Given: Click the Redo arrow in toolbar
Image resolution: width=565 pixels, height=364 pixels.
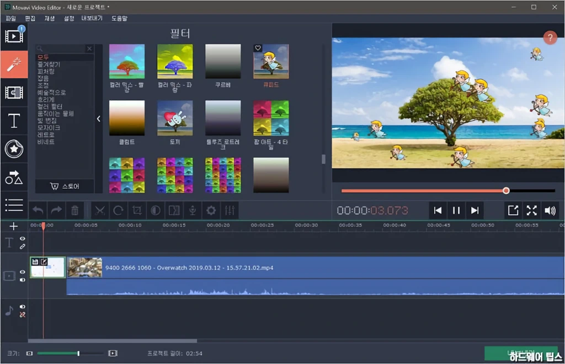Looking at the screenshot, I should coord(56,210).
